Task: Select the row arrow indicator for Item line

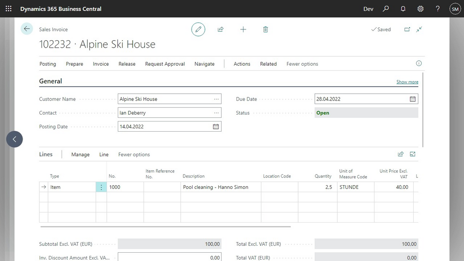Action: pos(43,187)
